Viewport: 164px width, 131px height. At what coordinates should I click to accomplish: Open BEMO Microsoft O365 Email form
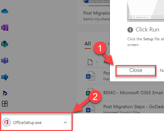(133, 93)
